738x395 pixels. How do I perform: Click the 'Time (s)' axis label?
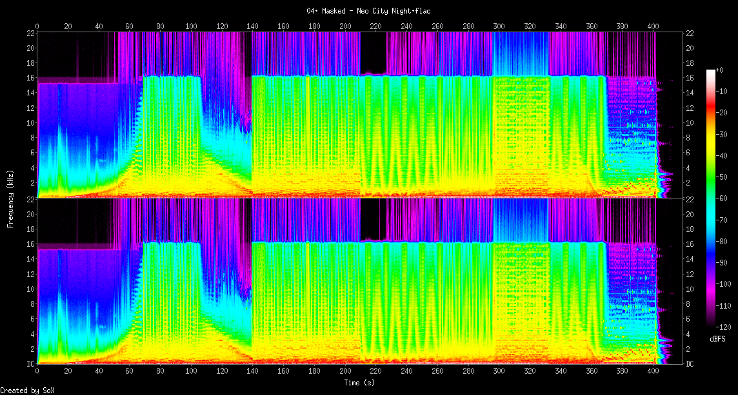(359, 382)
